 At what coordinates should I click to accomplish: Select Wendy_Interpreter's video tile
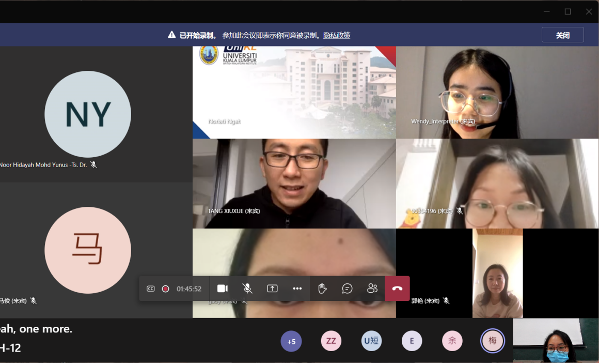(497, 92)
